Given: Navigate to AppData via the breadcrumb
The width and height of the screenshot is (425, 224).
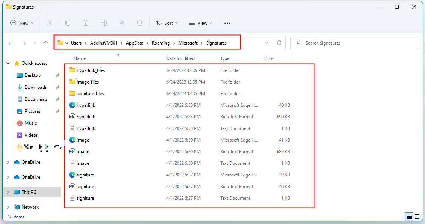Looking at the screenshot, I should (134, 43).
